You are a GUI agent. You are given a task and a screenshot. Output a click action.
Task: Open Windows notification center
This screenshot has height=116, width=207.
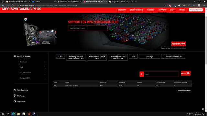pyautogui.click(x=203, y=114)
